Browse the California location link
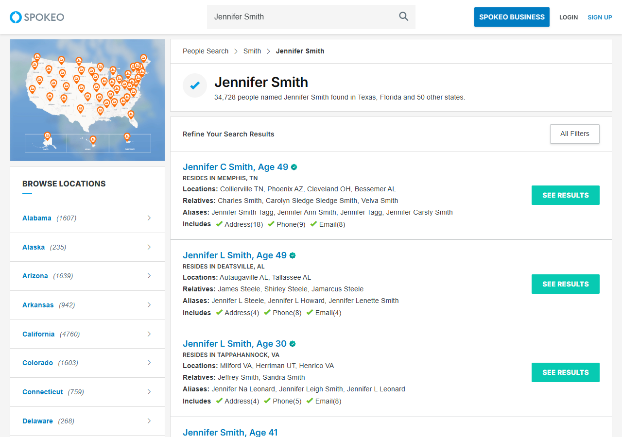622x437 pixels. 38,334
